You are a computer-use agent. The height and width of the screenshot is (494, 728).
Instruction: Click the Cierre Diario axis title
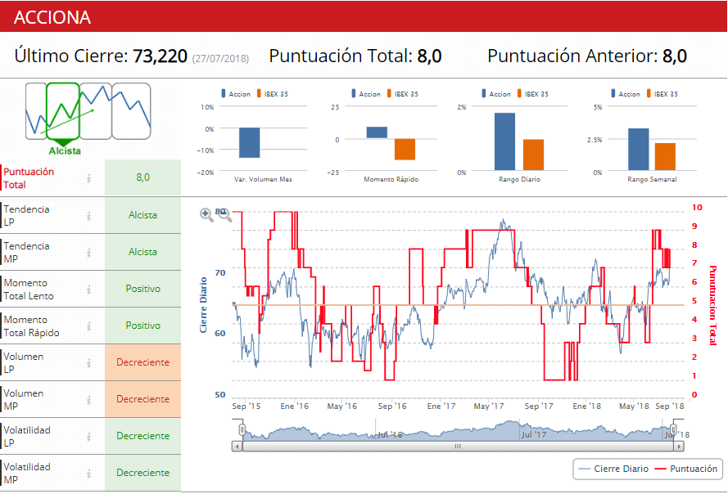click(203, 305)
